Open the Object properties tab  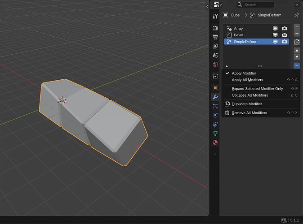[215, 88]
